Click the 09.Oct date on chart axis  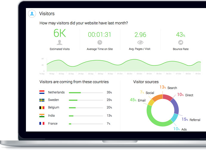coord(198,74)
